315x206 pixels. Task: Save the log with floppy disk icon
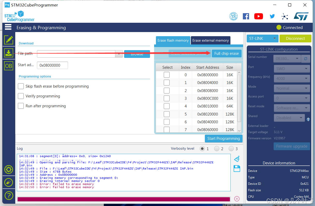(237, 169)
